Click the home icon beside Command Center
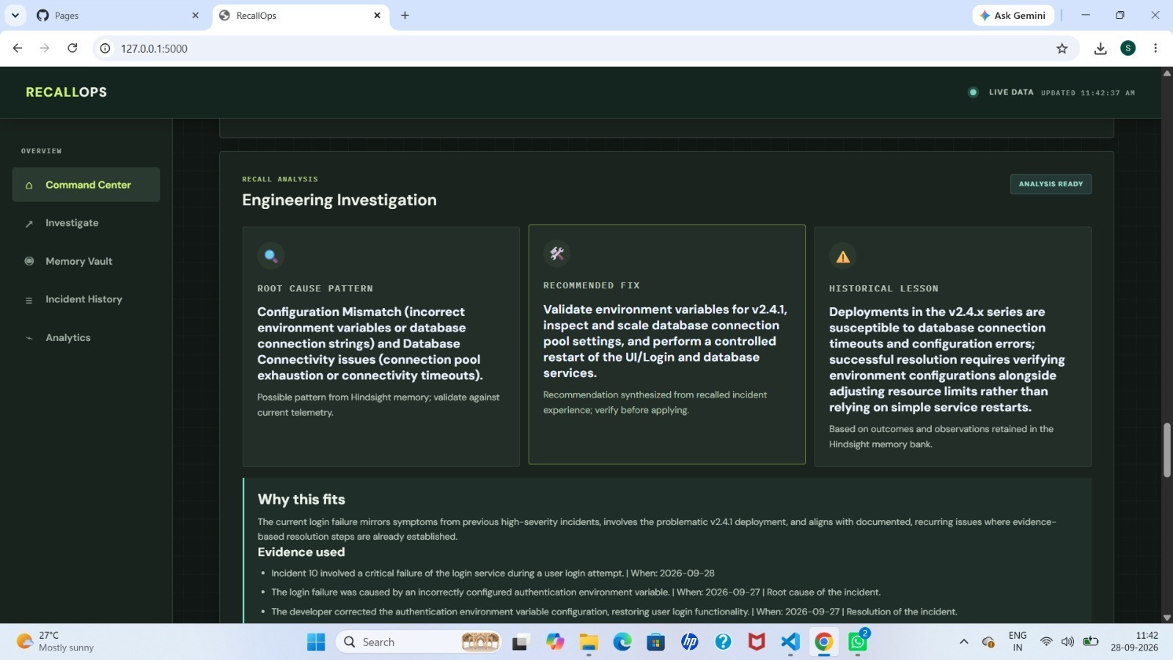The image size is (1173, 660). click(x=29, y=186)
